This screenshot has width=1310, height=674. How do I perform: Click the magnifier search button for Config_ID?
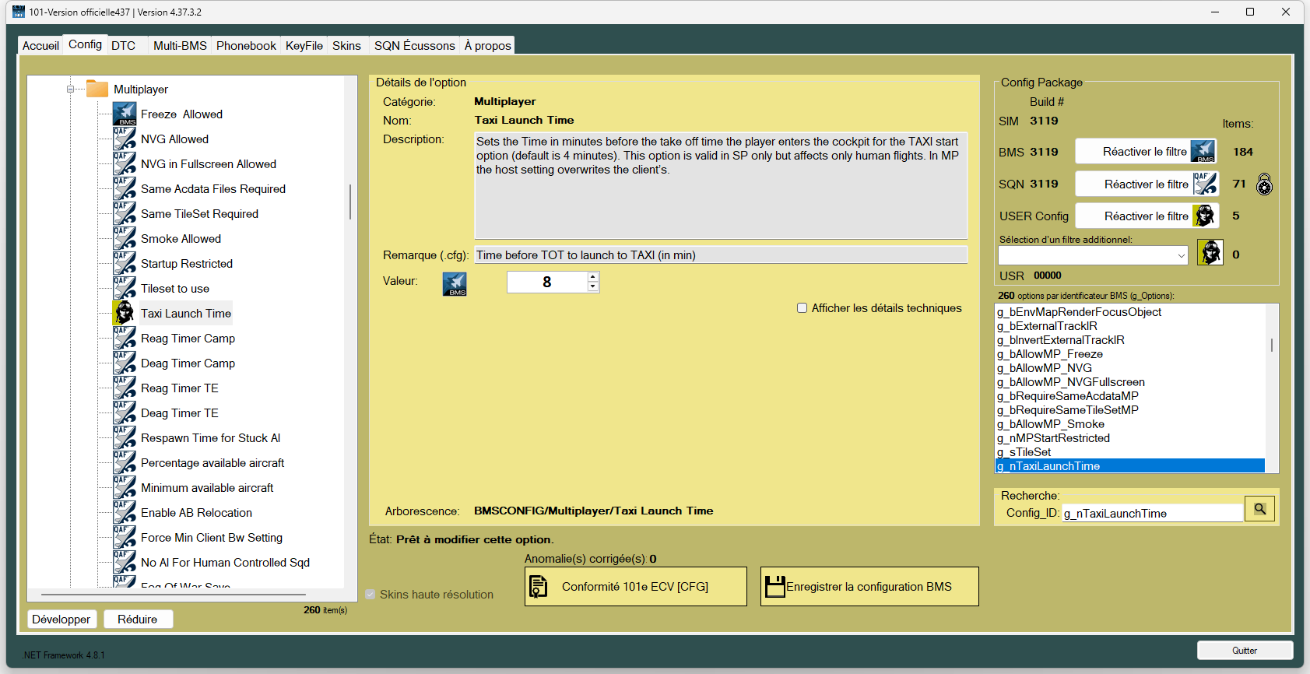1259,509
